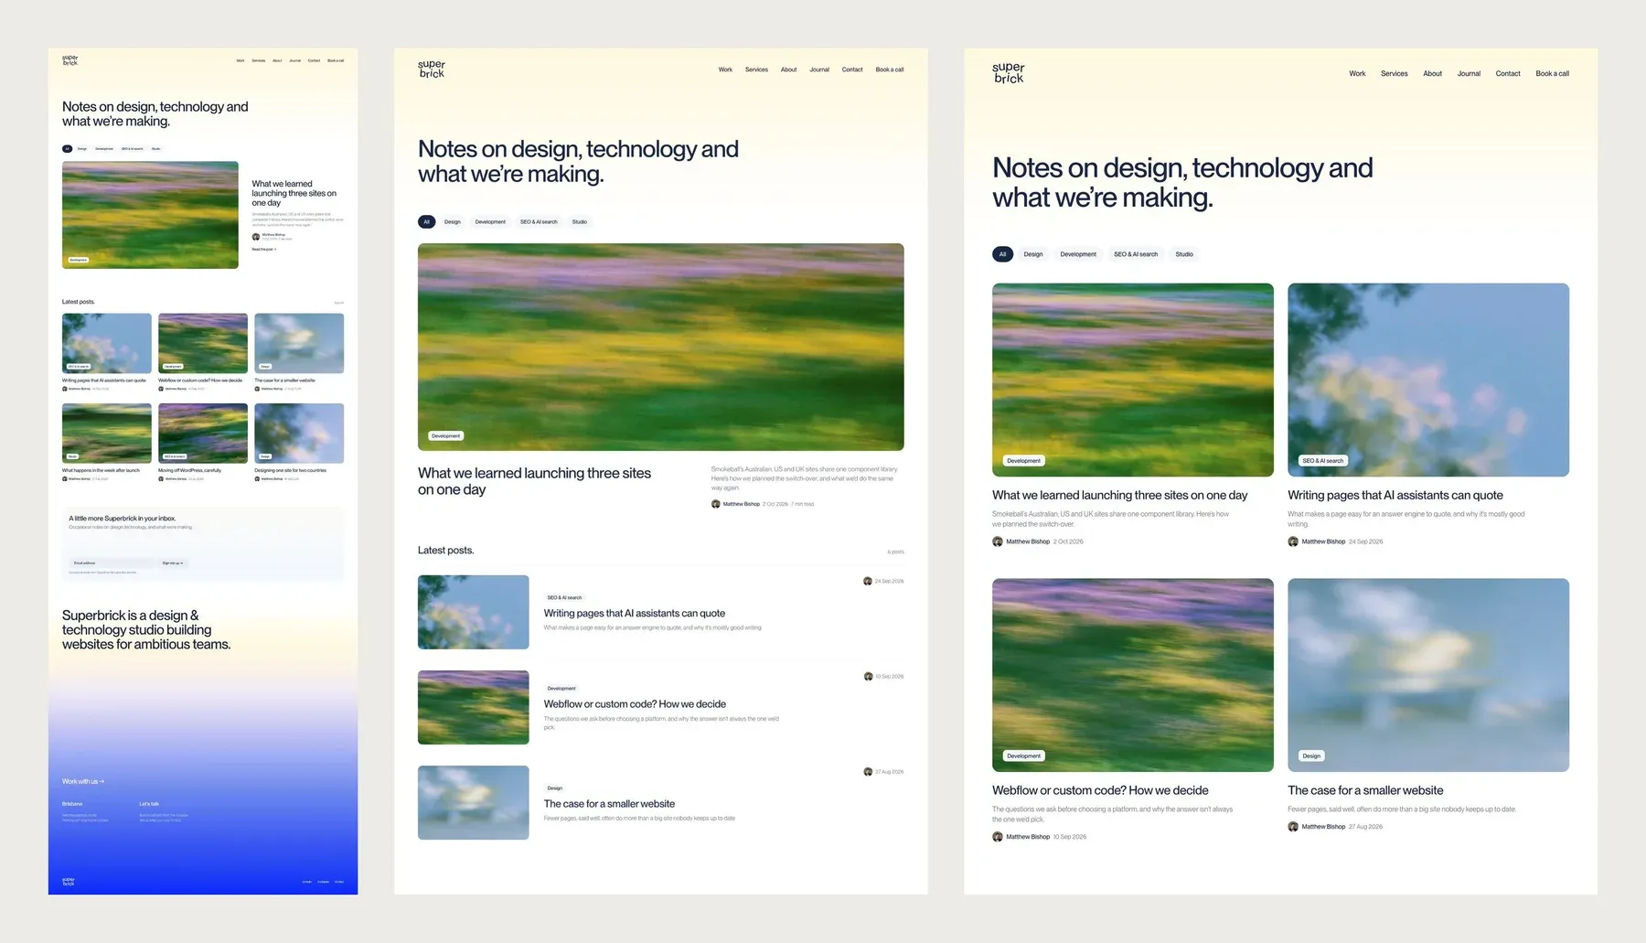This screenshot has width=1646, height=943.
Task: Open 'Webflow or custom code?' image in right mockup
Action: point(1132,675)
